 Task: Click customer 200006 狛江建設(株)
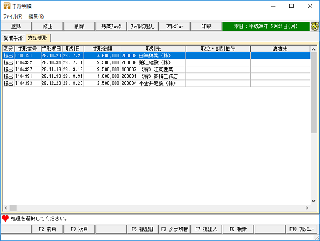coord(153,62)
